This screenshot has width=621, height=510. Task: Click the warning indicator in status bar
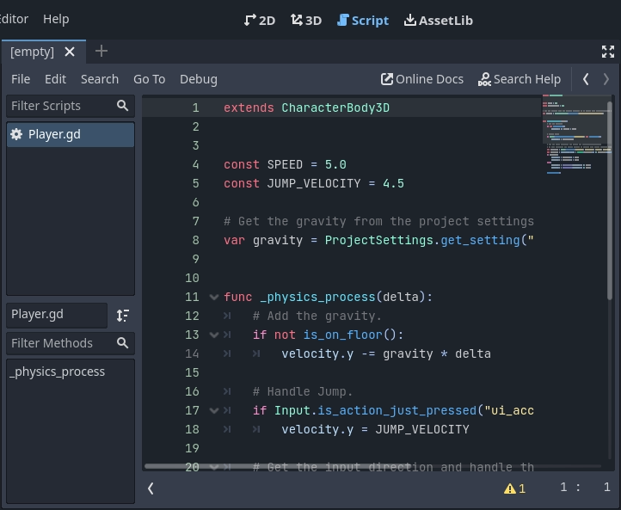point(514,488)
